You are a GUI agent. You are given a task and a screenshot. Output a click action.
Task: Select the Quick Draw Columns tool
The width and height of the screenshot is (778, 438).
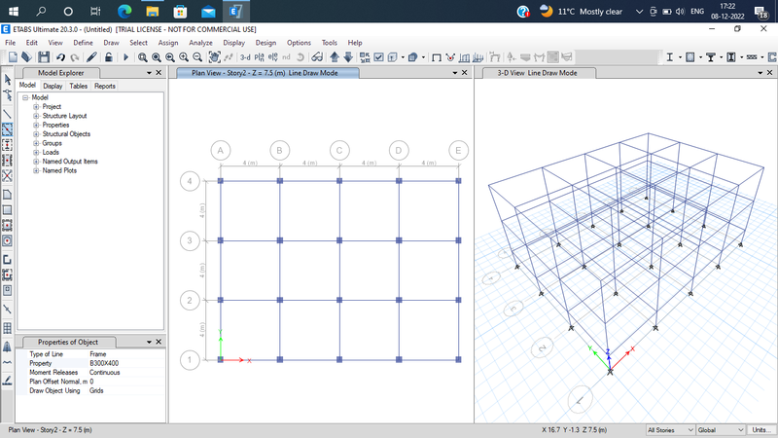(8, 145)
